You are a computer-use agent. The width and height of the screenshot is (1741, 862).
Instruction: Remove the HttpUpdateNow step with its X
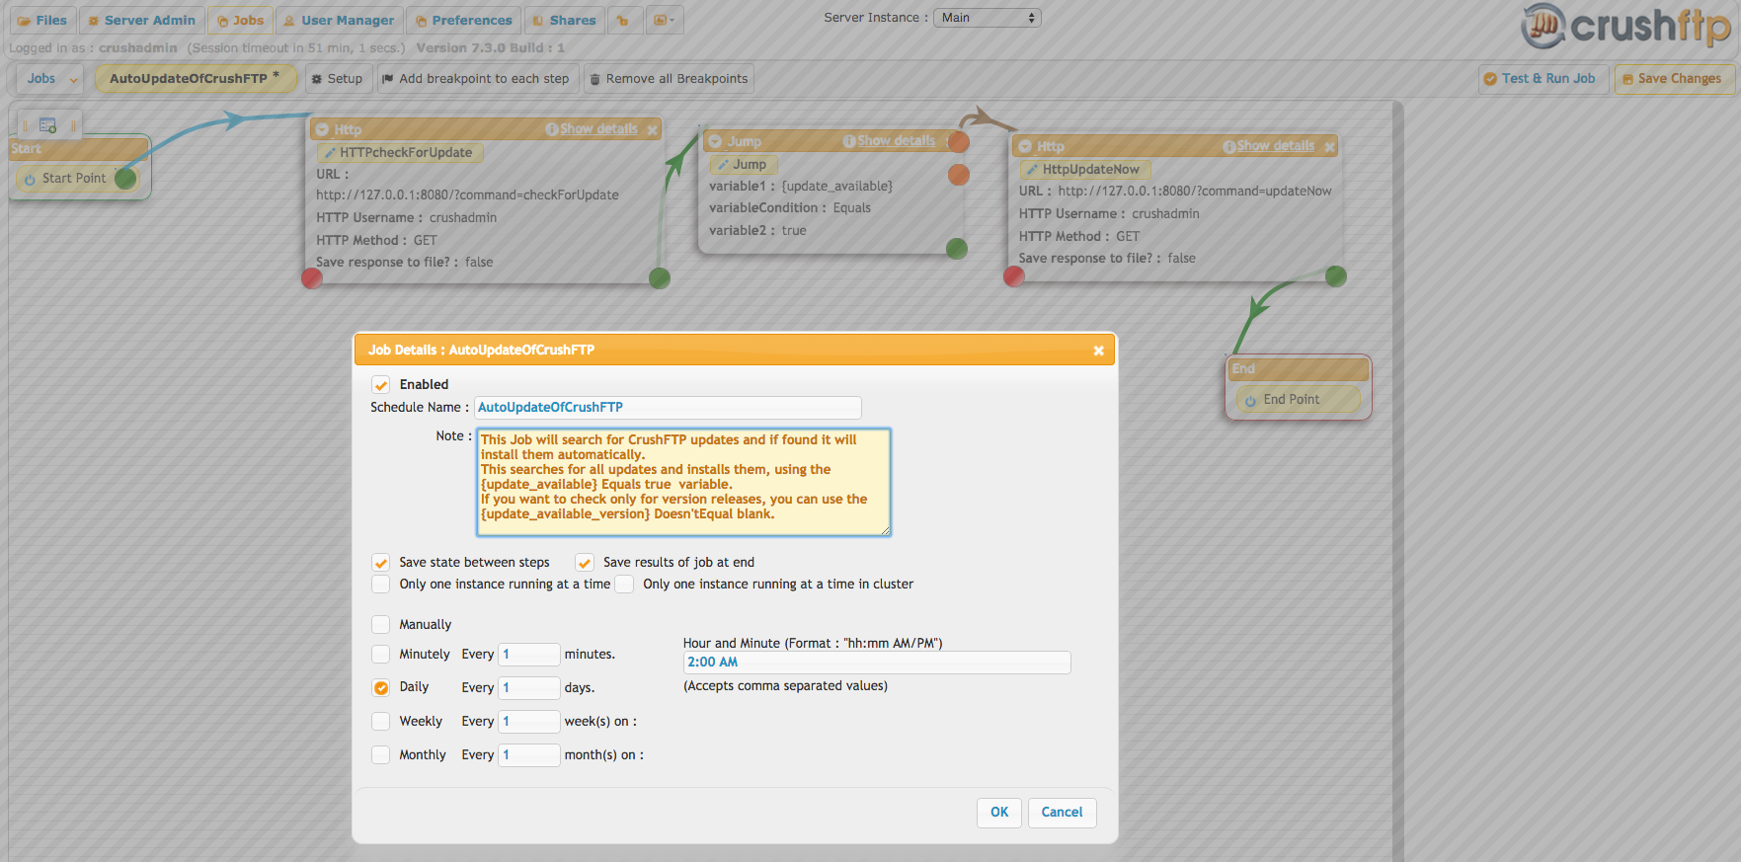(1329, 146)
